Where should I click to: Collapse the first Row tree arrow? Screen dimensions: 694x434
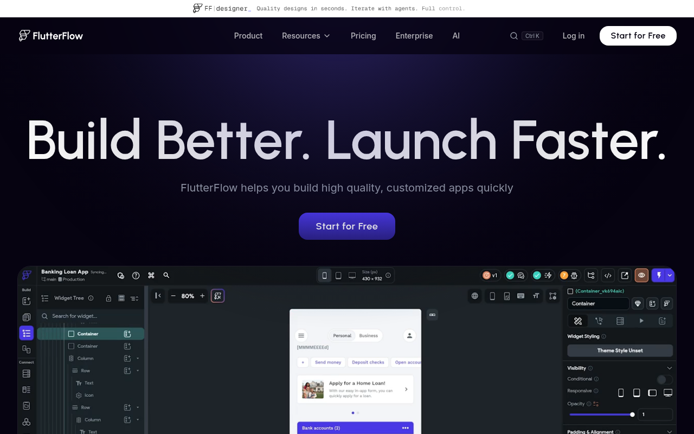pyautogui.click(x=138, y=371)
